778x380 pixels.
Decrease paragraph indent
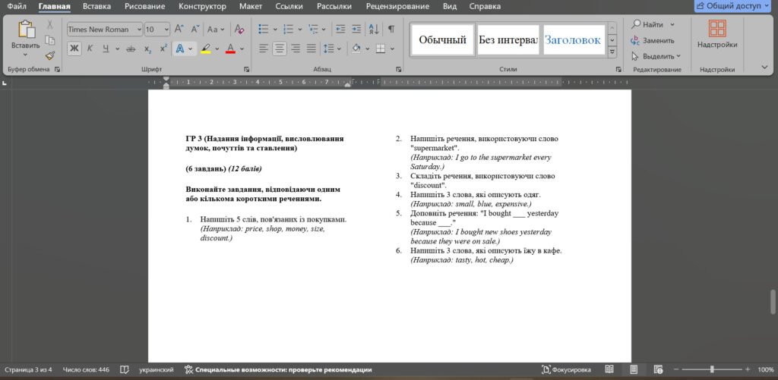click(340, 30)
